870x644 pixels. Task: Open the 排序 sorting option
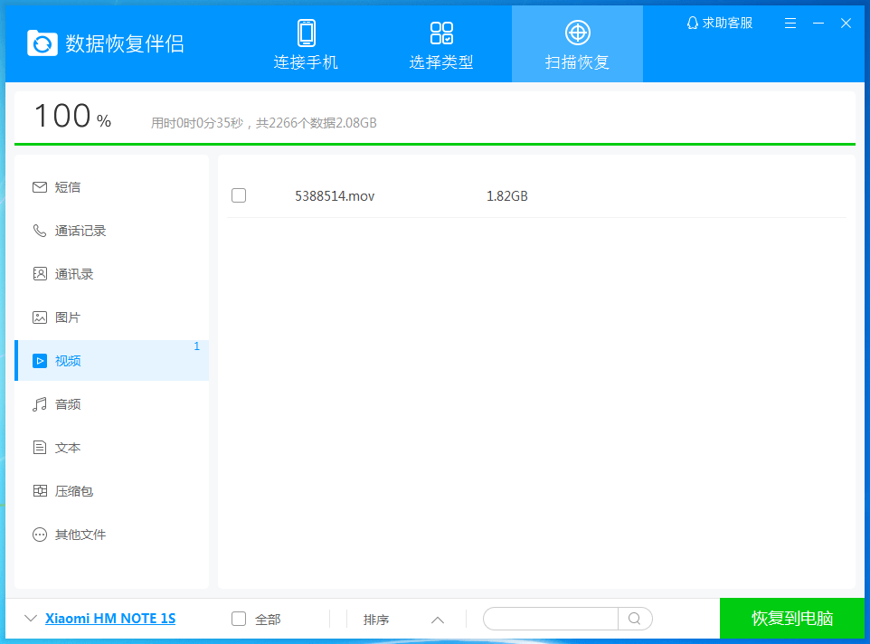pyautogui.click(x=376, y=620)
